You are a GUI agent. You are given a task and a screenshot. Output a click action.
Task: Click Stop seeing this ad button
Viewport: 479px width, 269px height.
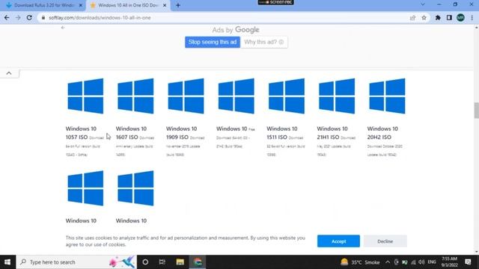(x=213, y=42)
